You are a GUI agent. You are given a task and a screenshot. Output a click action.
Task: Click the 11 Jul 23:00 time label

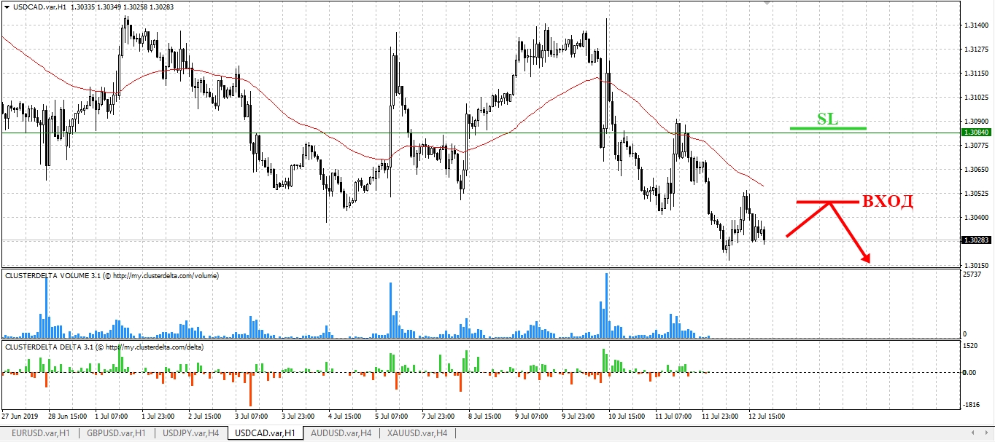point(721,417)
